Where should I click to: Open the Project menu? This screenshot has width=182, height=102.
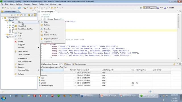click(x=41, y=4)
